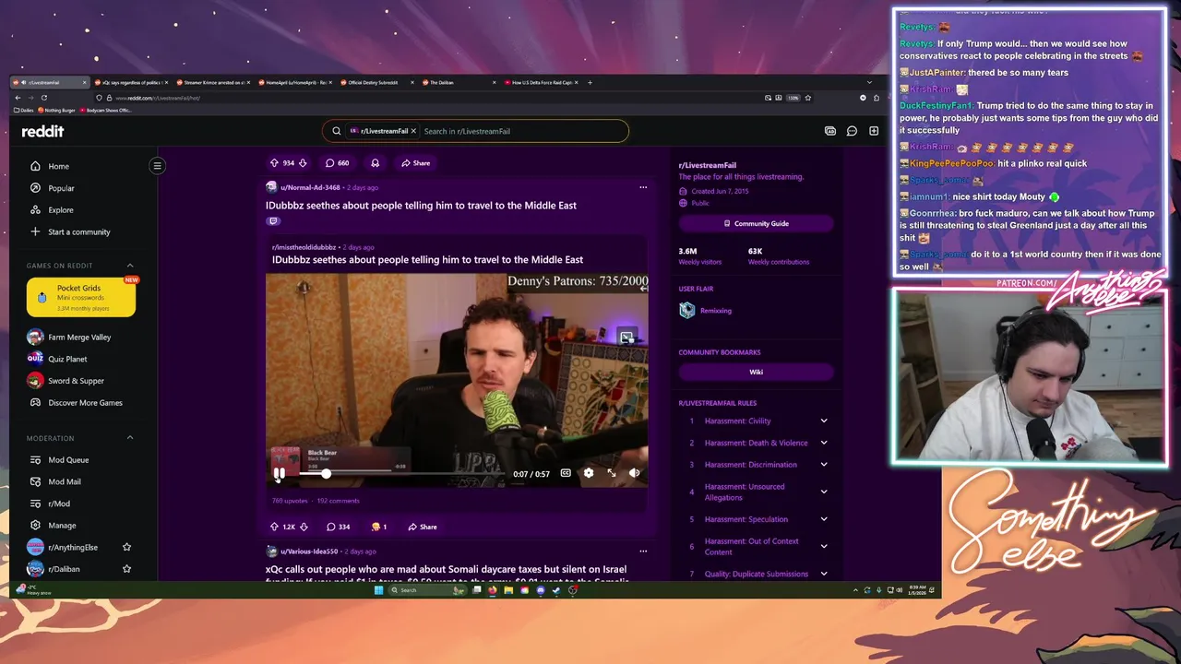
Task: Open the u/Normal-Ad-3468 profile
Action: point(310,187)
